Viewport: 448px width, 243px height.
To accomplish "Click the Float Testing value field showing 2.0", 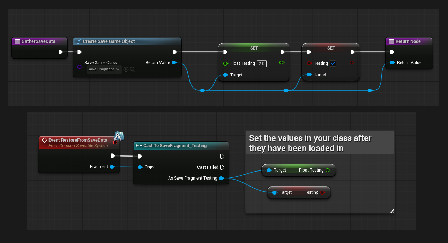I will (262, 63).
